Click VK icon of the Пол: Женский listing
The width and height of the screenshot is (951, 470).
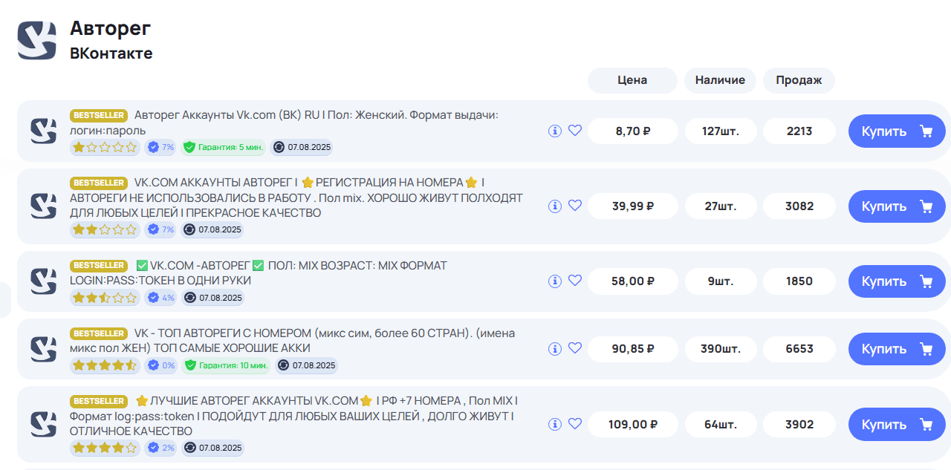coord(43,131)
